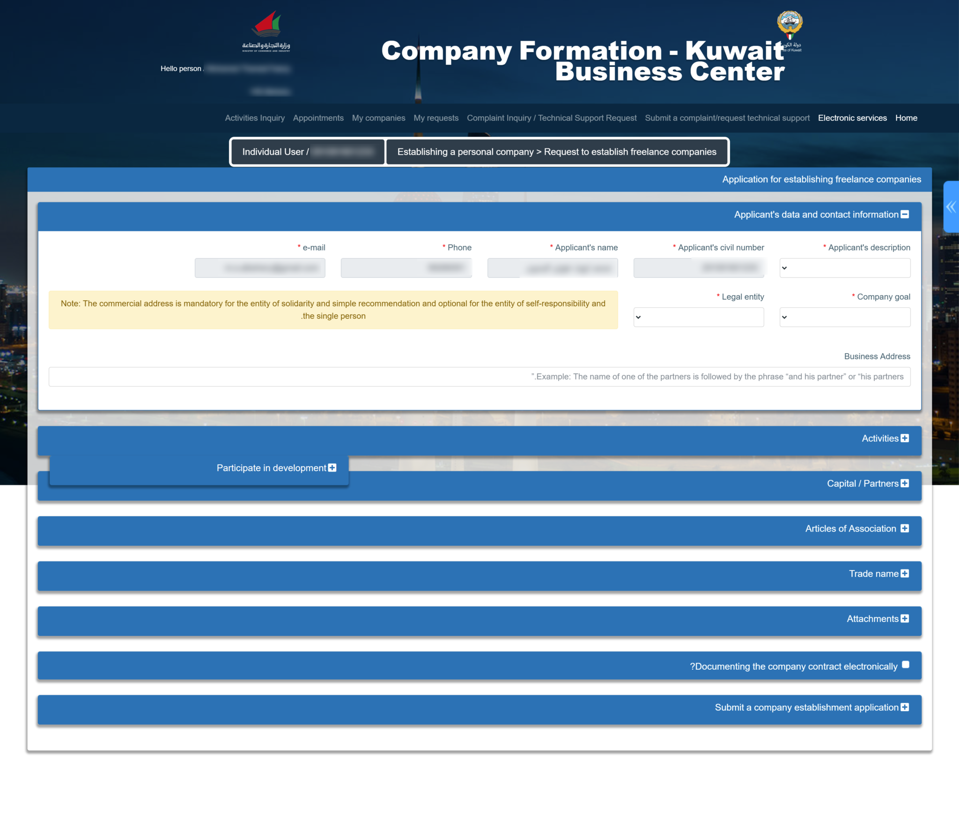Expand the Participate in development plus icon
This screenshot has height=836, width=959.
coord(332,467)
